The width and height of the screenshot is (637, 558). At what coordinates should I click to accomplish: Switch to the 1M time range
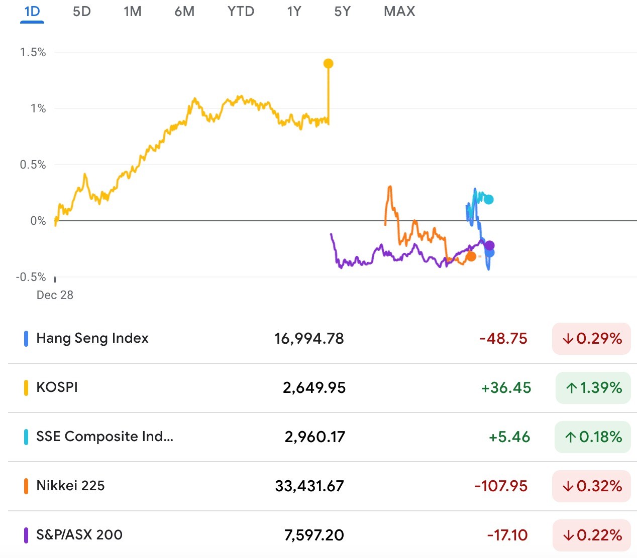tap(133, 12)
